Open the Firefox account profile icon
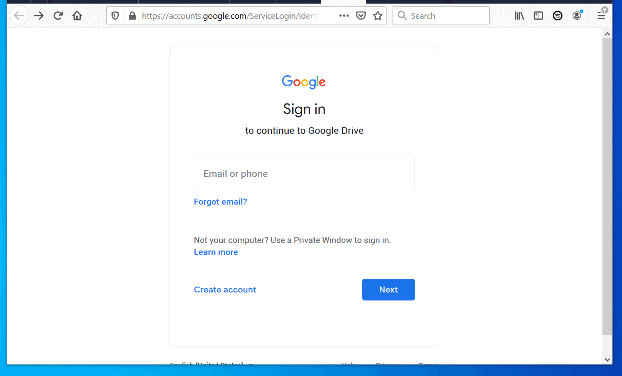Screen dimensions: 622x376 576,15
